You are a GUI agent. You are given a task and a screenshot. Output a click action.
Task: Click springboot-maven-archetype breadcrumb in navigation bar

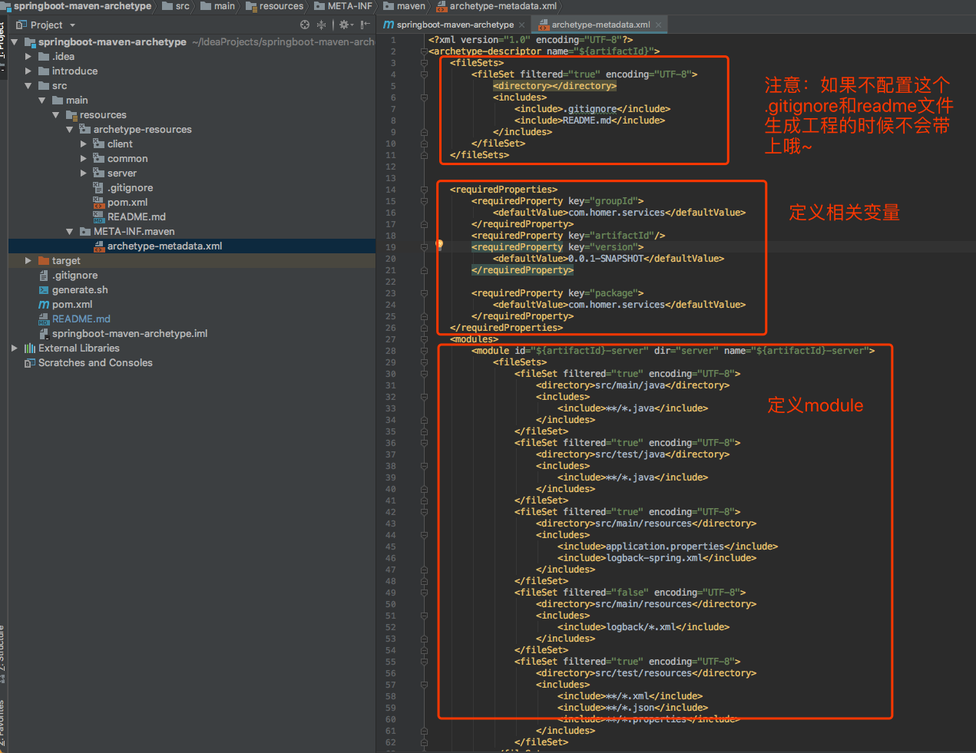[x=76, y=6]
